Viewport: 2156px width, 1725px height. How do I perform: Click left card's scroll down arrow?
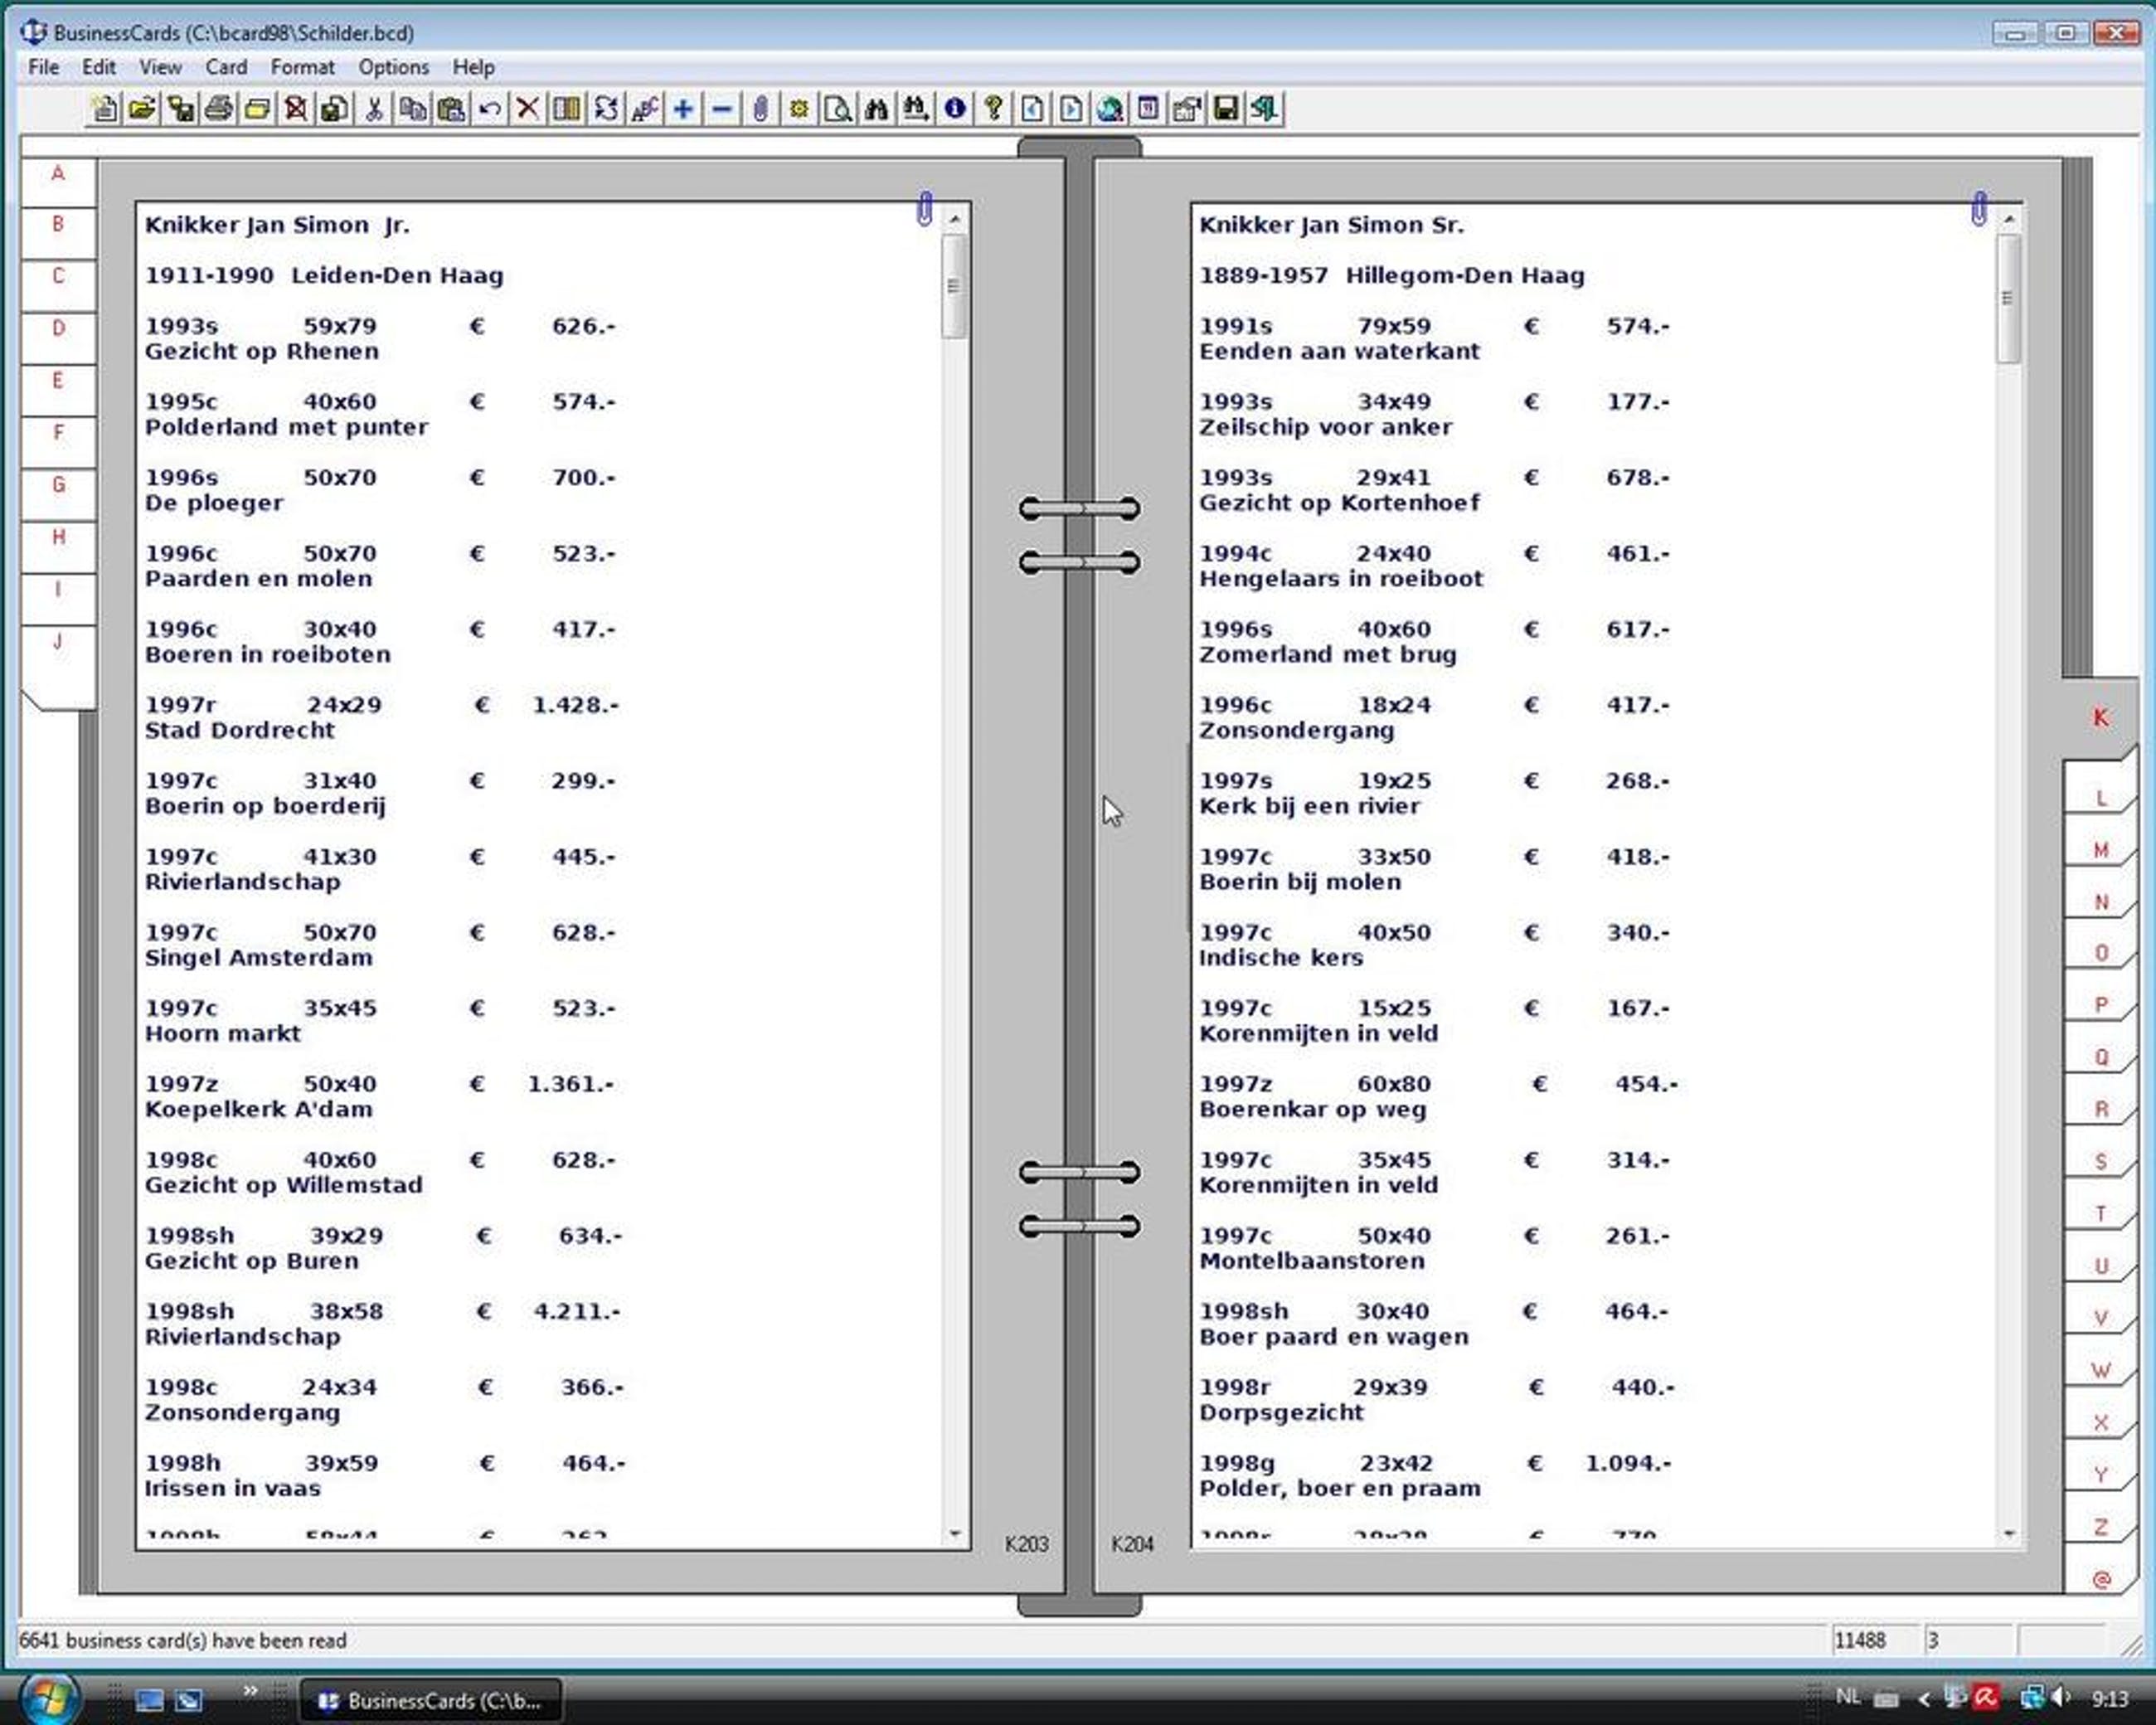tap(955, 1534)
